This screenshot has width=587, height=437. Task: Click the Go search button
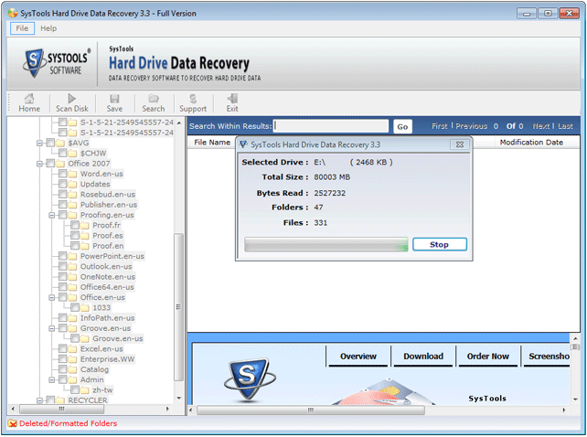point(402,126)
